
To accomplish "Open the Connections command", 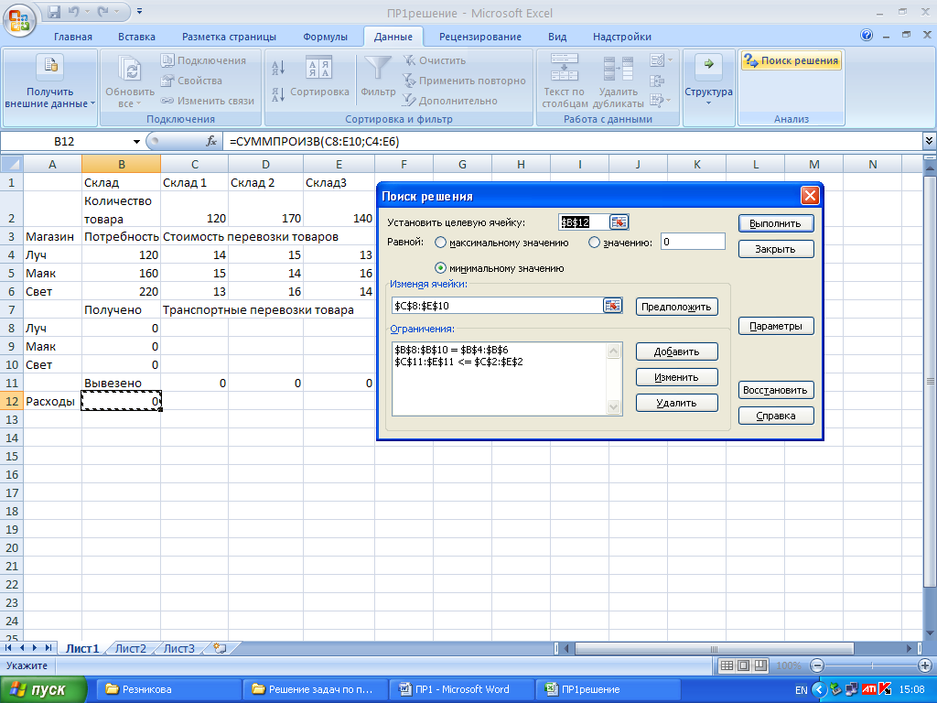I will 203,60.
